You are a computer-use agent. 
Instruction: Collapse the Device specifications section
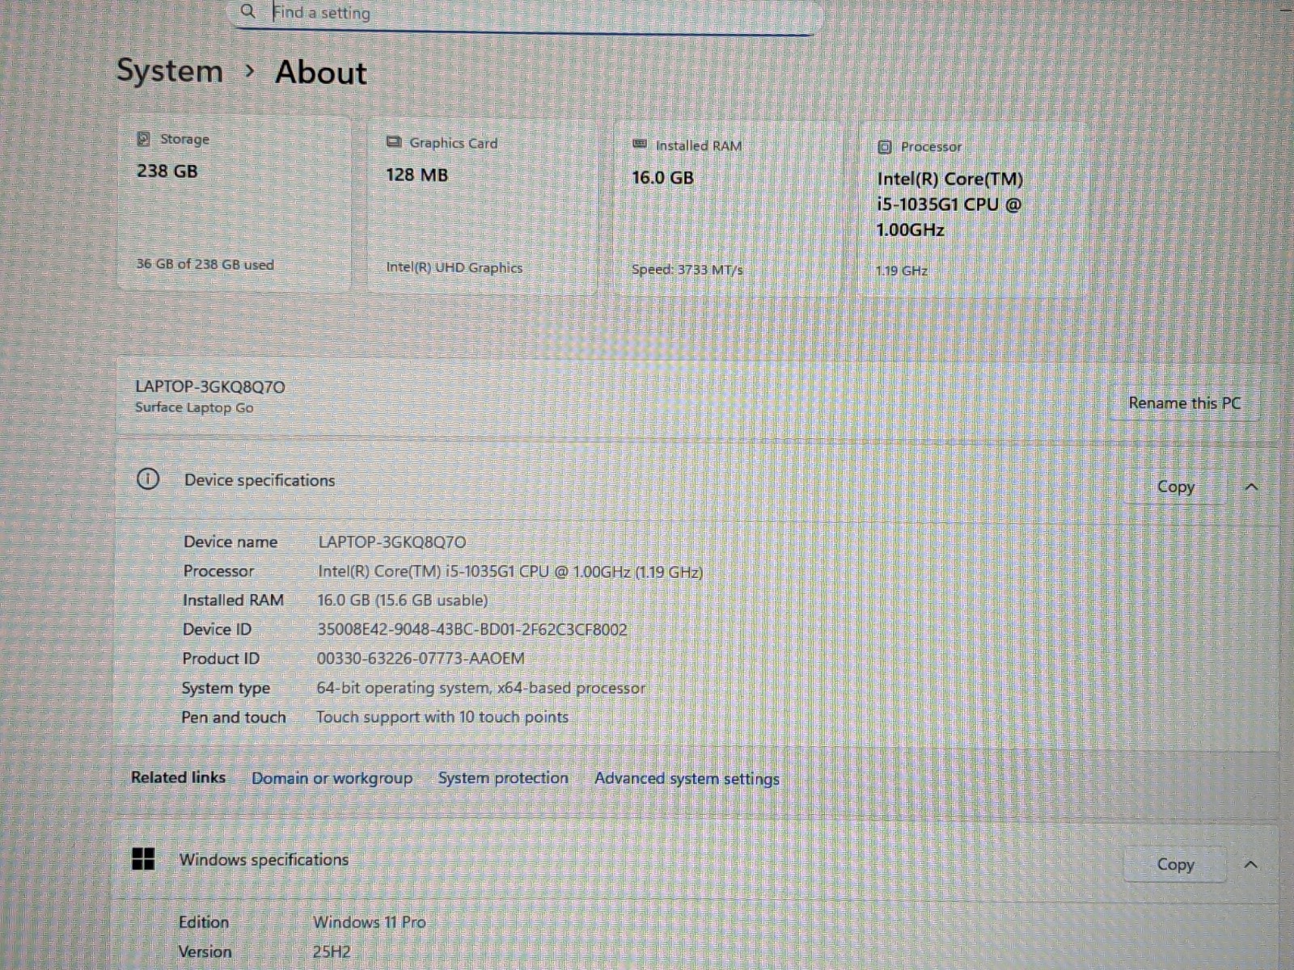[x=1251, y=487]
